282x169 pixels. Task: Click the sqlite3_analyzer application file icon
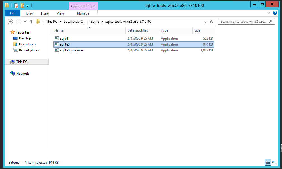[x=57, y=50]
